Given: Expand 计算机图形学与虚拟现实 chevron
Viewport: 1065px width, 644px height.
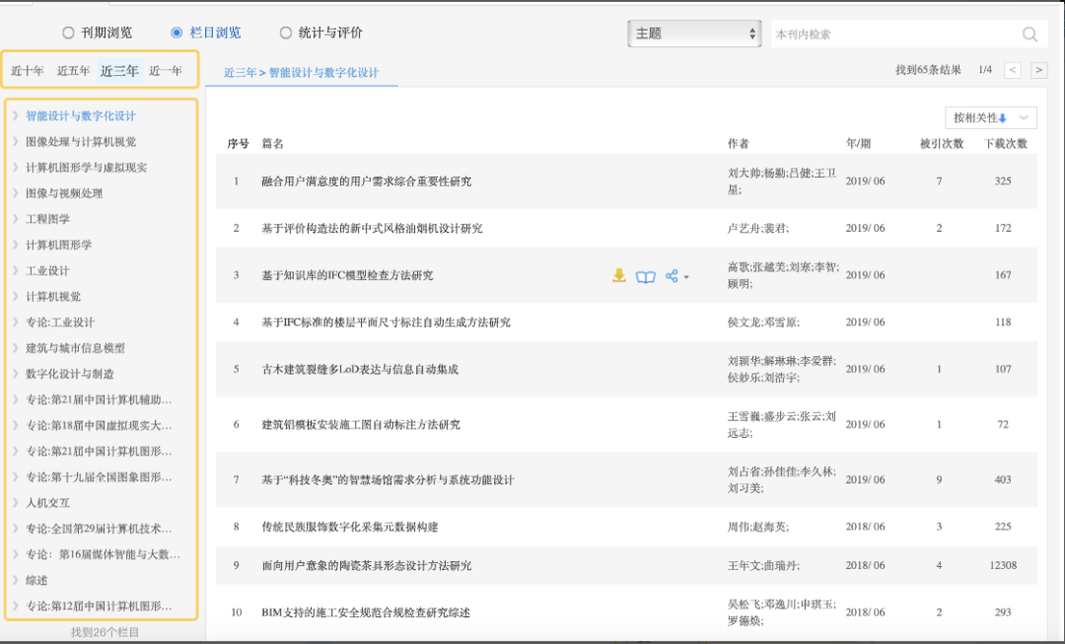Looking at the screenshot, I should [x=15, y=167].
